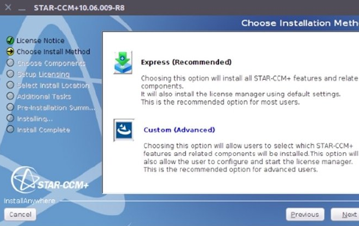Screen dimensions: 359x226
Task: Click the Pre-Installation Summ... step text
Action: click(56, 108)
